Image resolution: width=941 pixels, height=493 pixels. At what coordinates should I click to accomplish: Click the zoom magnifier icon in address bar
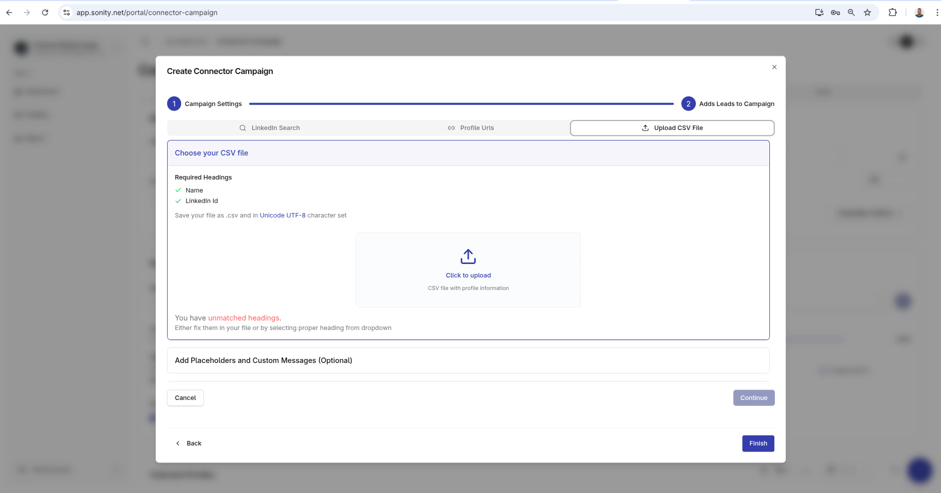click(x=851, y=12)
